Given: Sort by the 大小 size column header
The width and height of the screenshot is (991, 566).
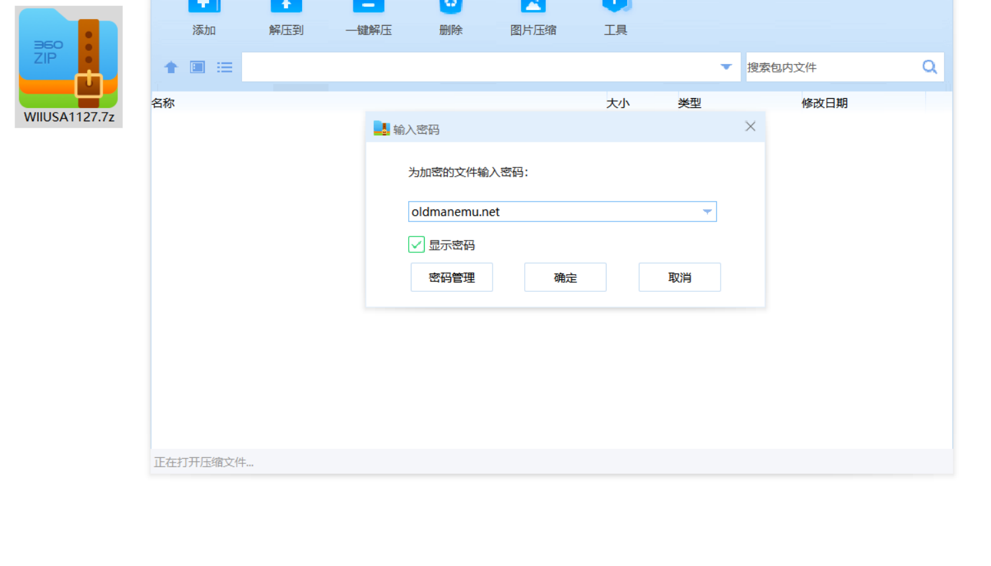Looking at the screenshot, I should pyautogui.click(x=618, y=103).
